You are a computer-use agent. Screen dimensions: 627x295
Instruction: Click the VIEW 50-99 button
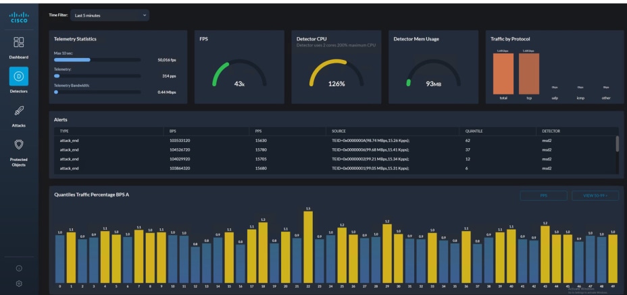pyautogui.click(x=595, y=196)
